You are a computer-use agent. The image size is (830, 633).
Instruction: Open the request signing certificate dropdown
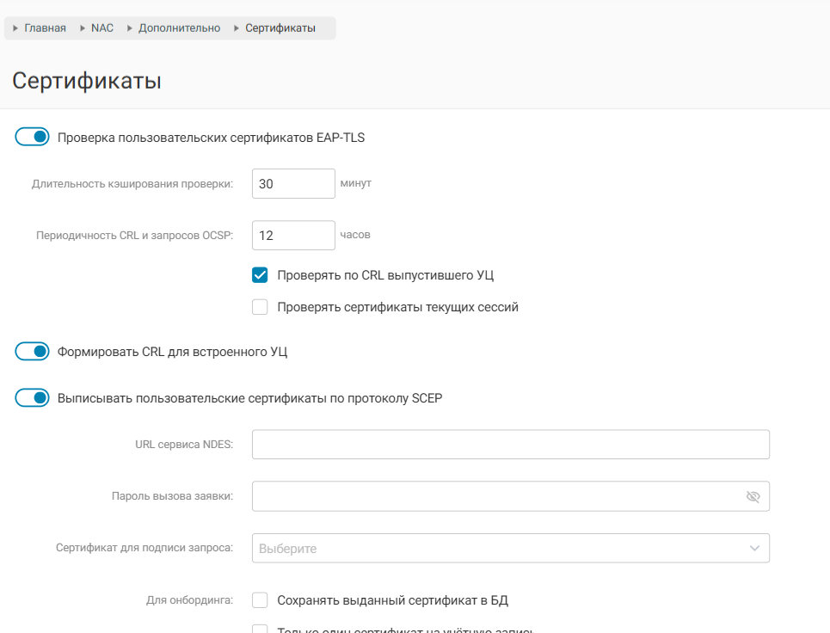pos(499,549)
